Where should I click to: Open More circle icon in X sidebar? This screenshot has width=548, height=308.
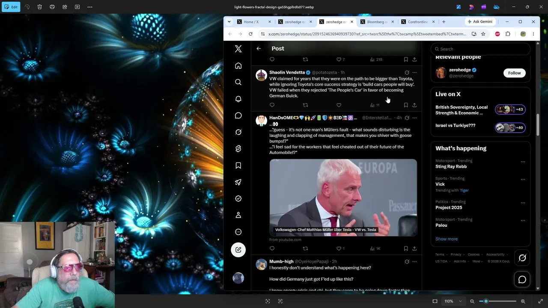coord(238,232)
